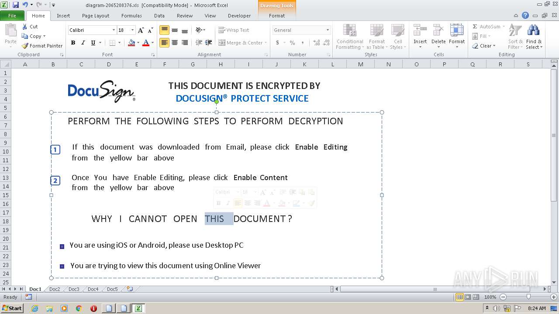The height and width of the screenshot is (314, 559).
Task: Toggle Bold formatting
Action: click(x=73, y=43)
